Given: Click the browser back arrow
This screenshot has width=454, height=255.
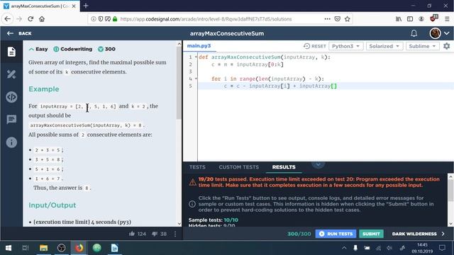Looking at the screenshot, I should (8, 19).
